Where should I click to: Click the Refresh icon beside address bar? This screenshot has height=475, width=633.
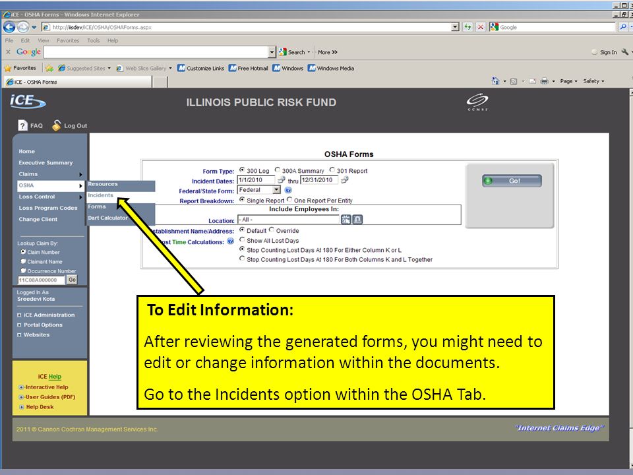point(467,27)
